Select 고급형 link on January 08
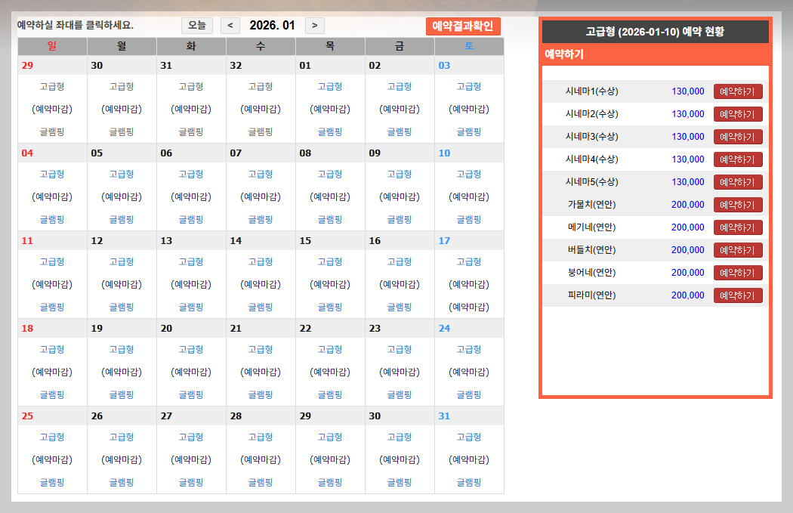The height and width of the screenshot is (513, 793). (330, 174)
